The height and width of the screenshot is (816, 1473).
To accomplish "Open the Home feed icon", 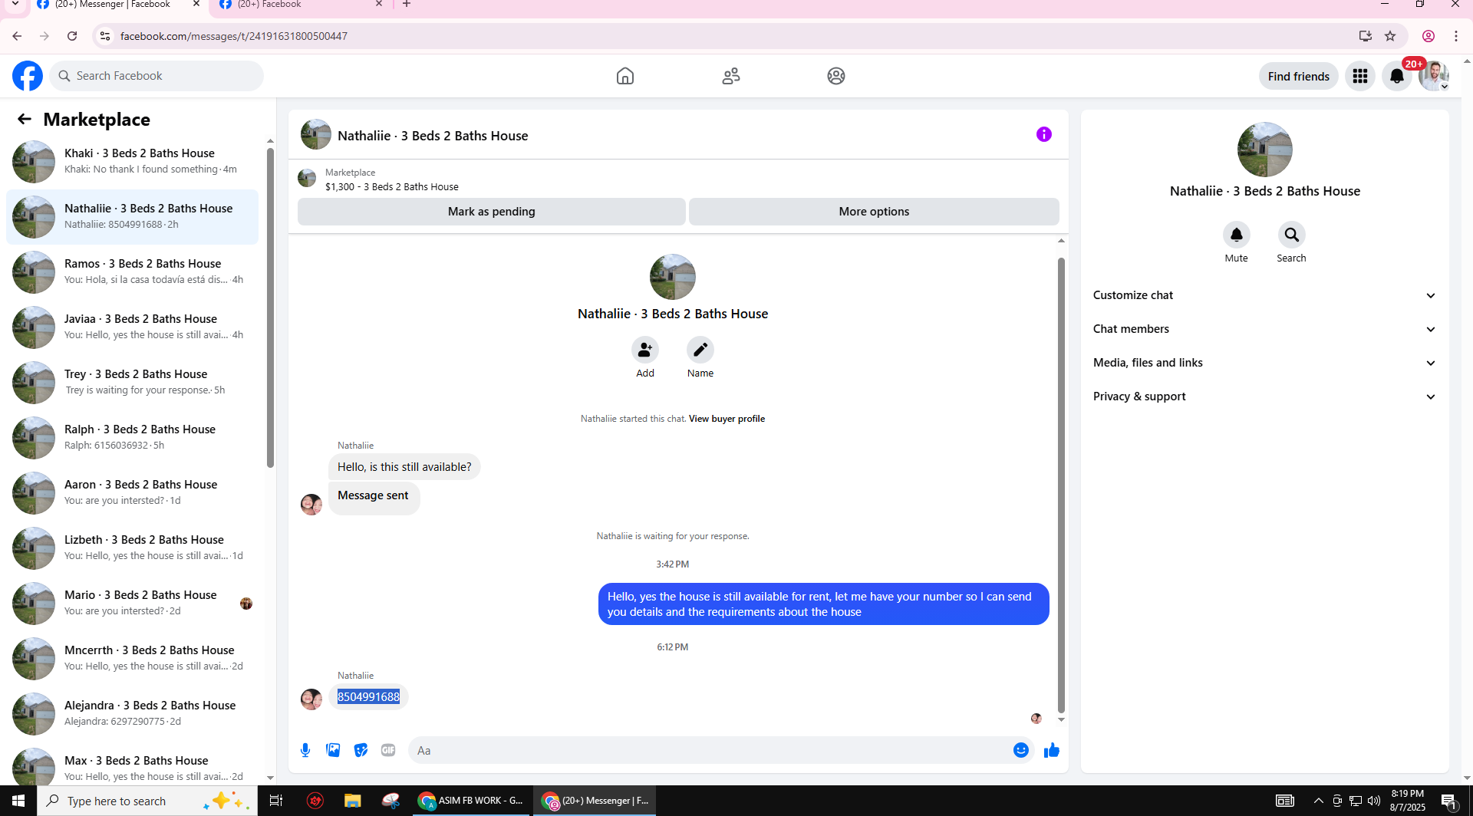I will 625,76.
